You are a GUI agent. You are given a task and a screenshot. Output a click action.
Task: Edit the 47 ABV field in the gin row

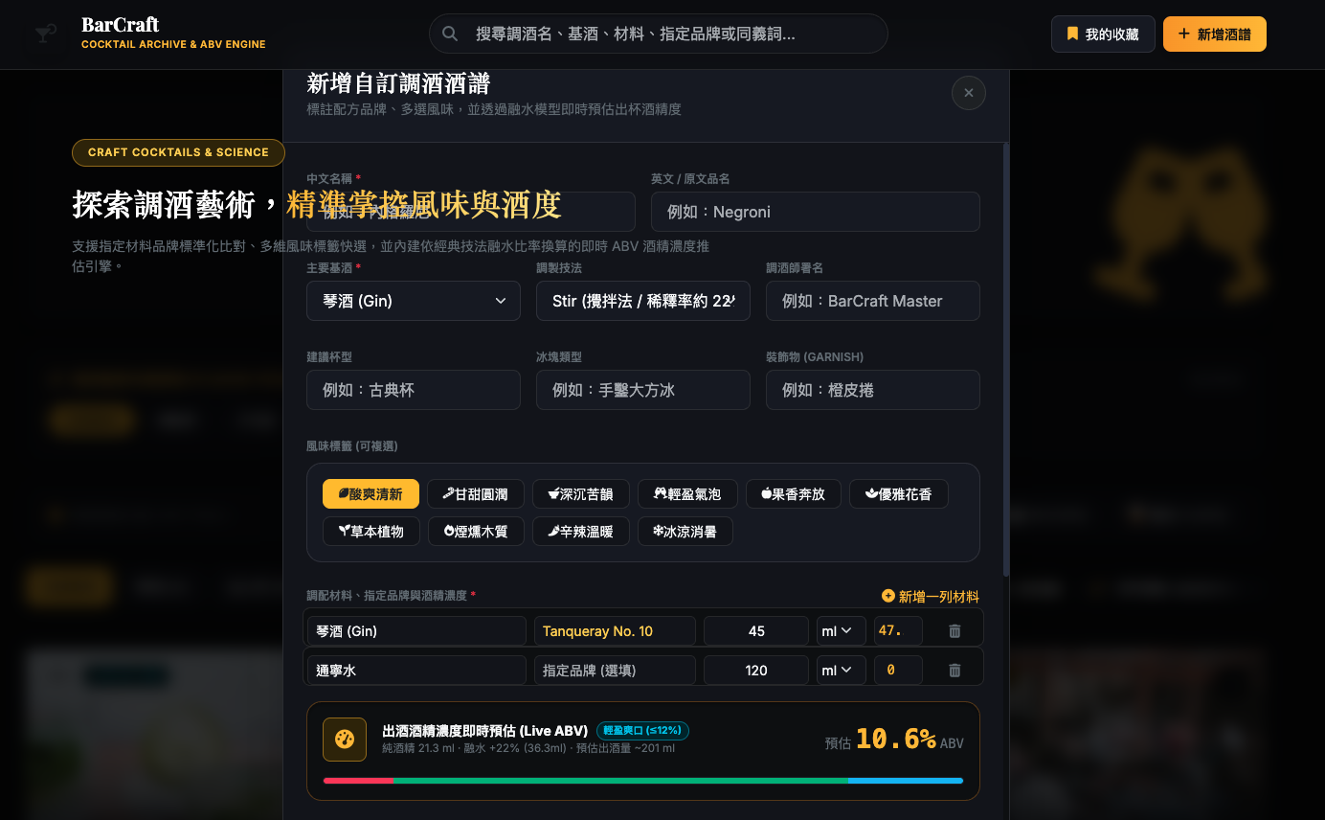pyautogui.click(x=898, y=631)
